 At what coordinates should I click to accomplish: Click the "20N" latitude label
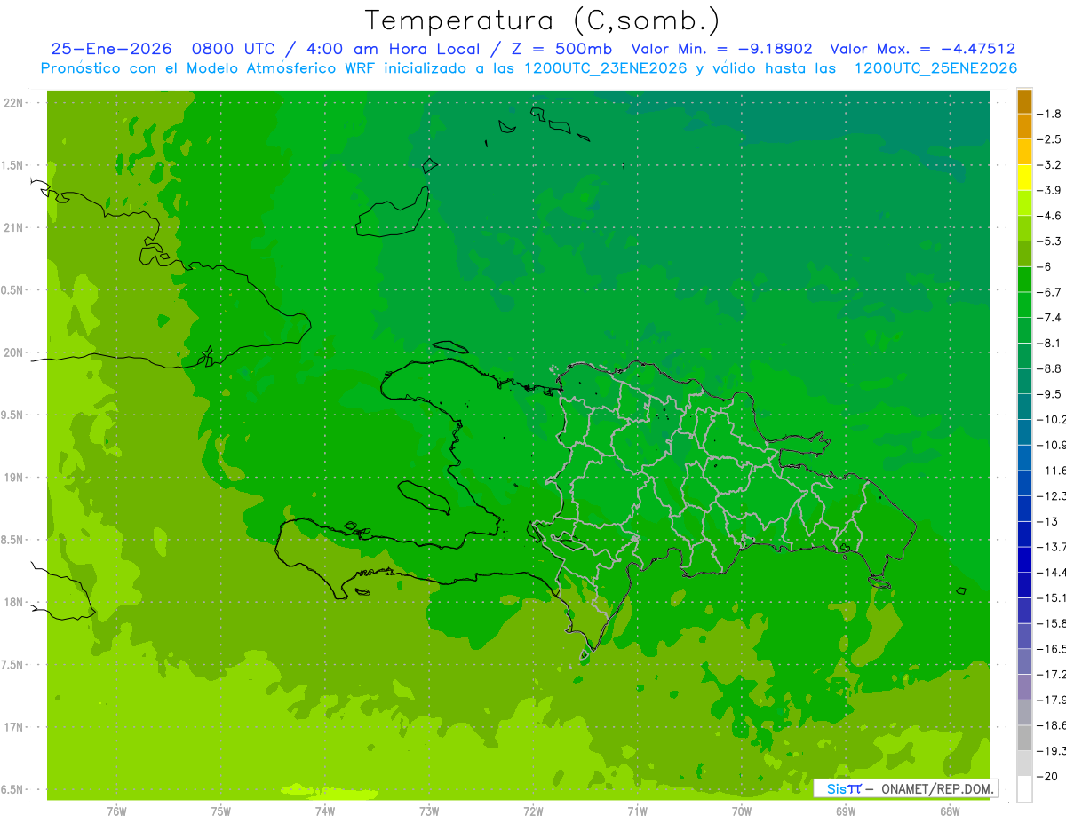pos(13,353)
